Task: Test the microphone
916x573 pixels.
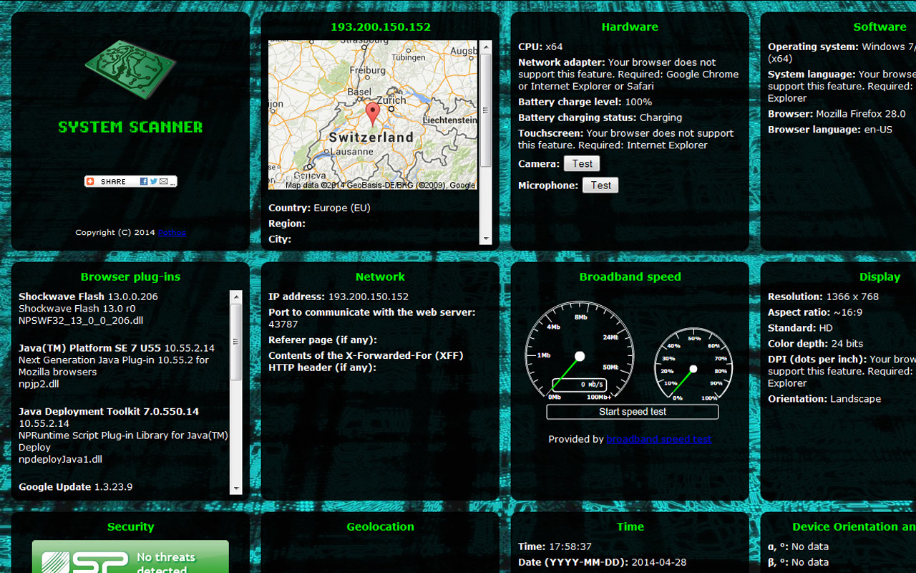Action: coord(600,186)
